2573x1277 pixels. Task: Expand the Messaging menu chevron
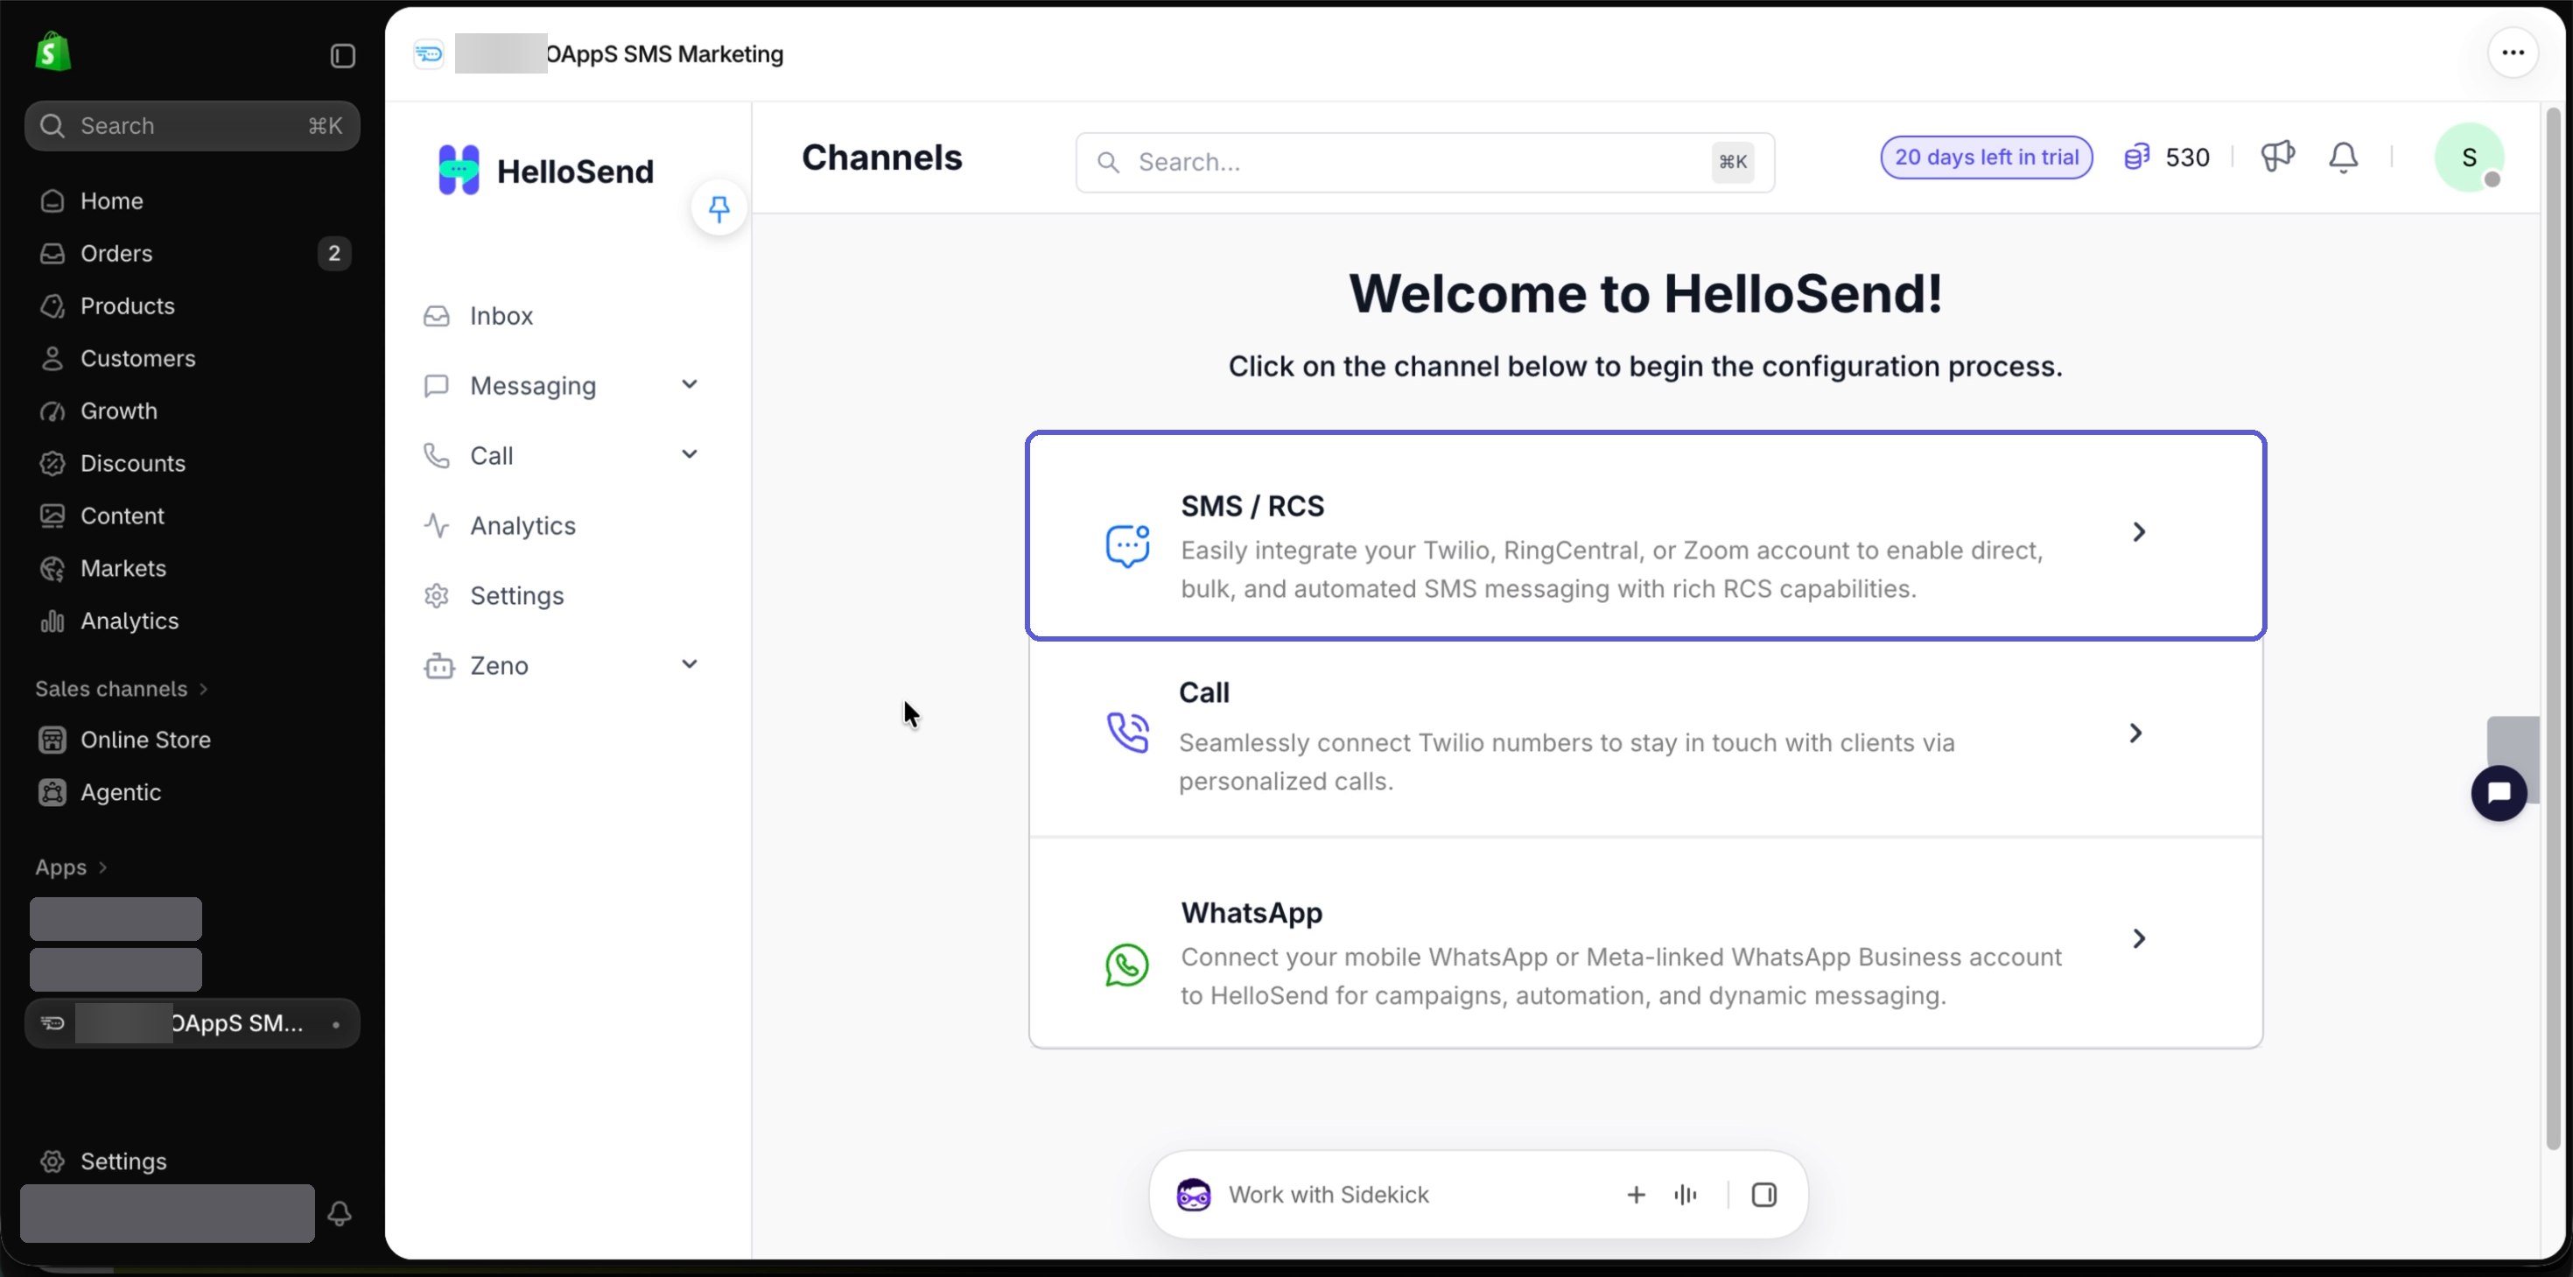(x=690, y=385)
